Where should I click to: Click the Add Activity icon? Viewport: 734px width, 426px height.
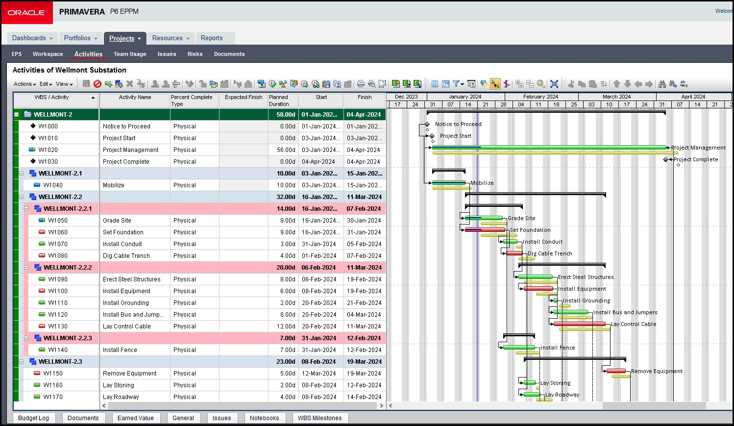pyautogui.click(x=108, y=84)
